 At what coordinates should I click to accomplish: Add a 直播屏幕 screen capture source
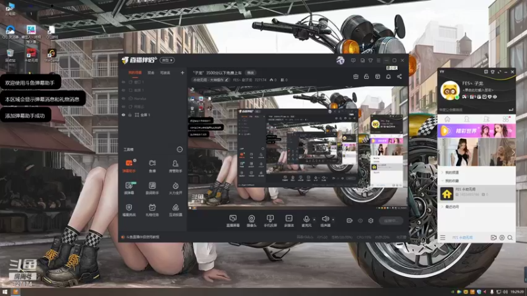[233, 221]
